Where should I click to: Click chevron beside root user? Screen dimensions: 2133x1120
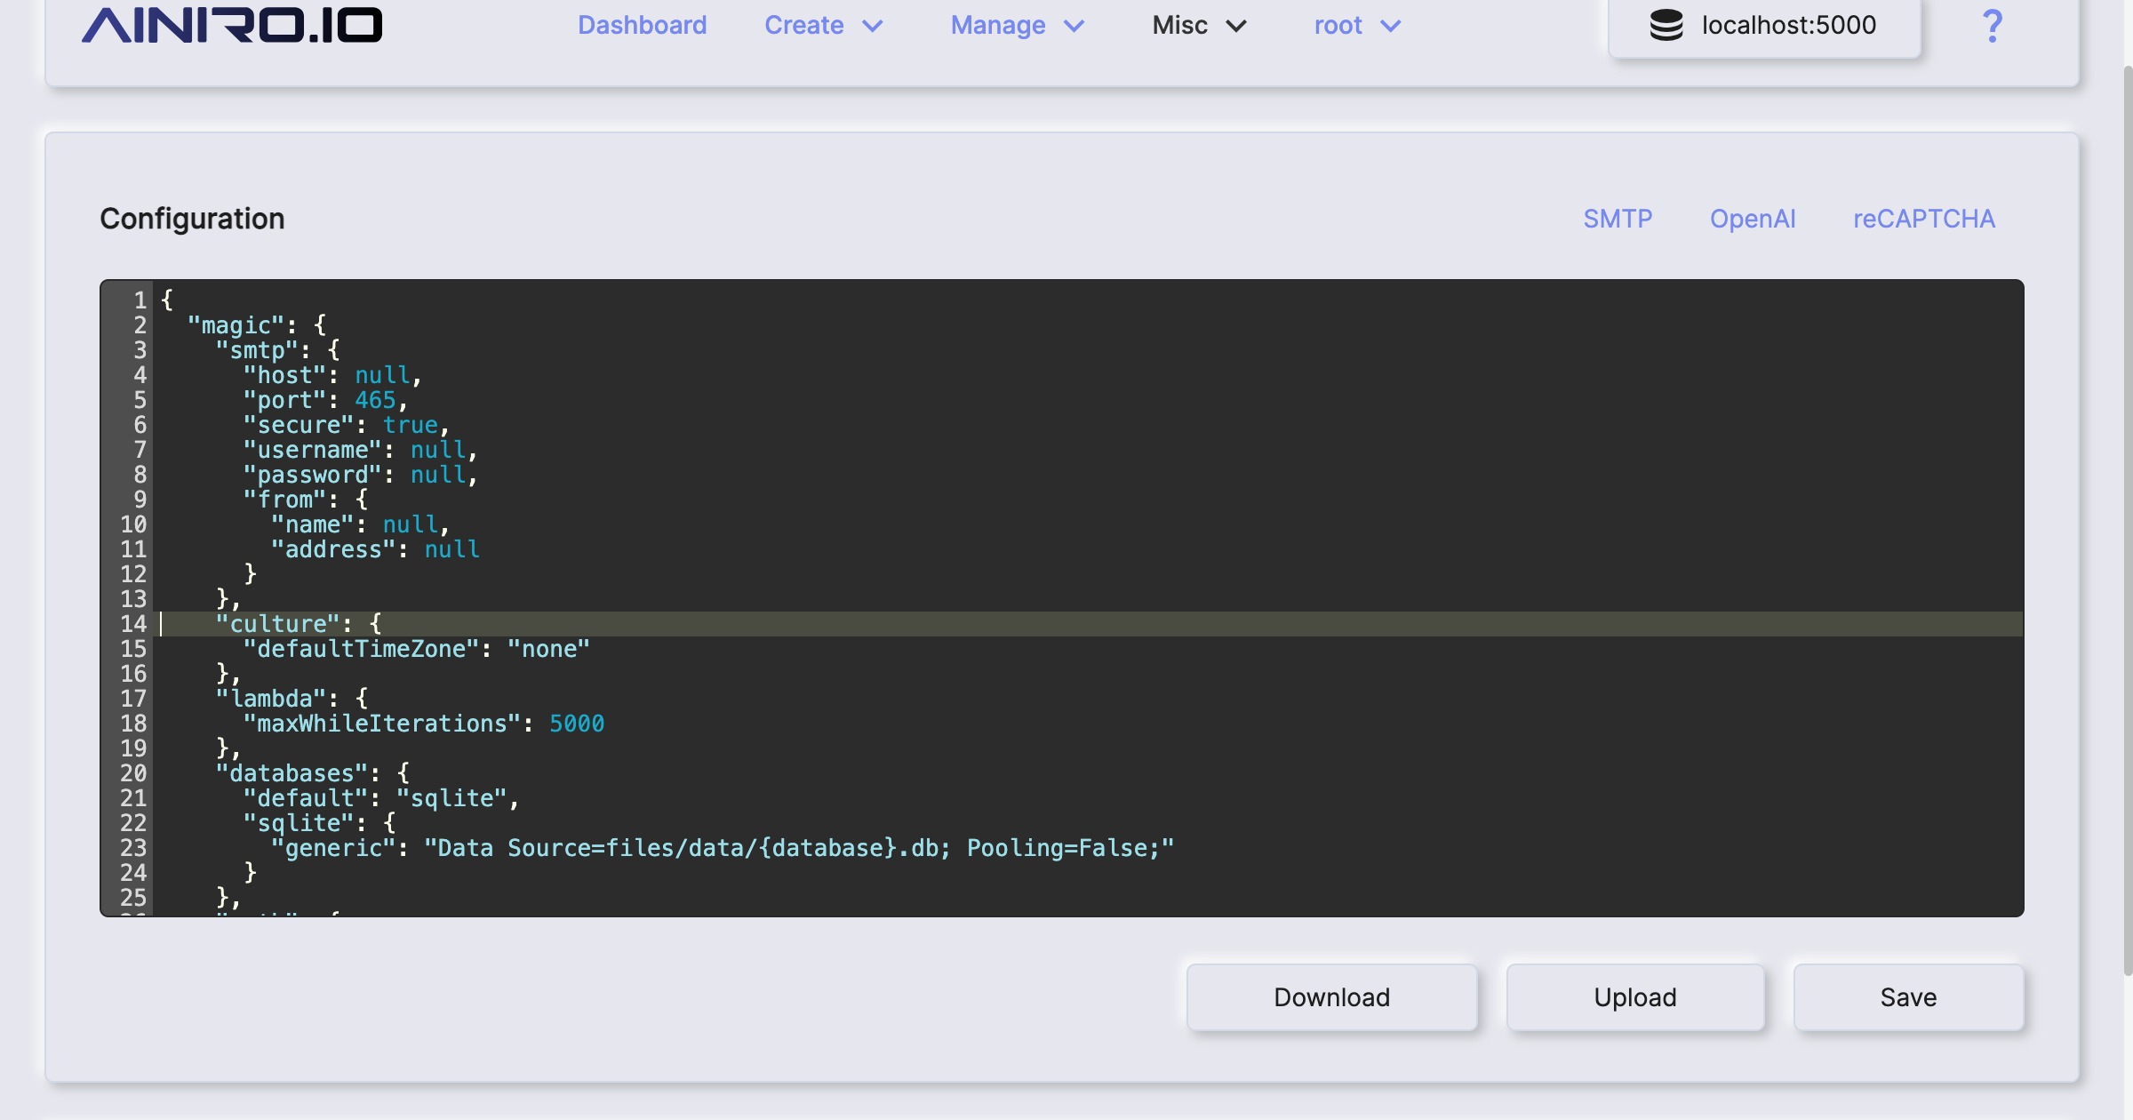pos(1391,26)
